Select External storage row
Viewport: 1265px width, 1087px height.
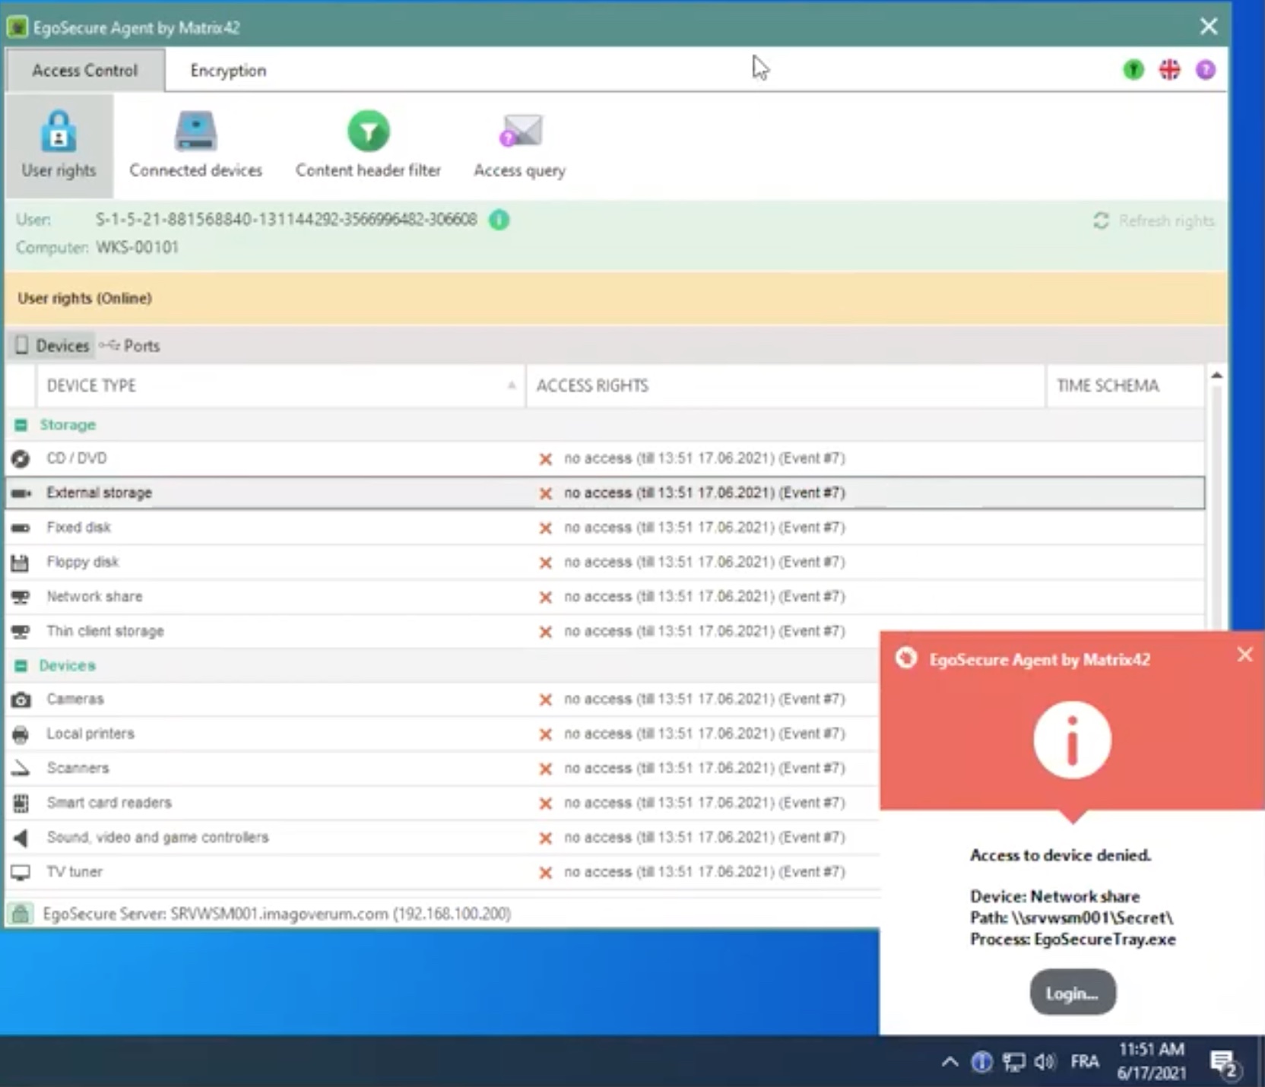605,493
